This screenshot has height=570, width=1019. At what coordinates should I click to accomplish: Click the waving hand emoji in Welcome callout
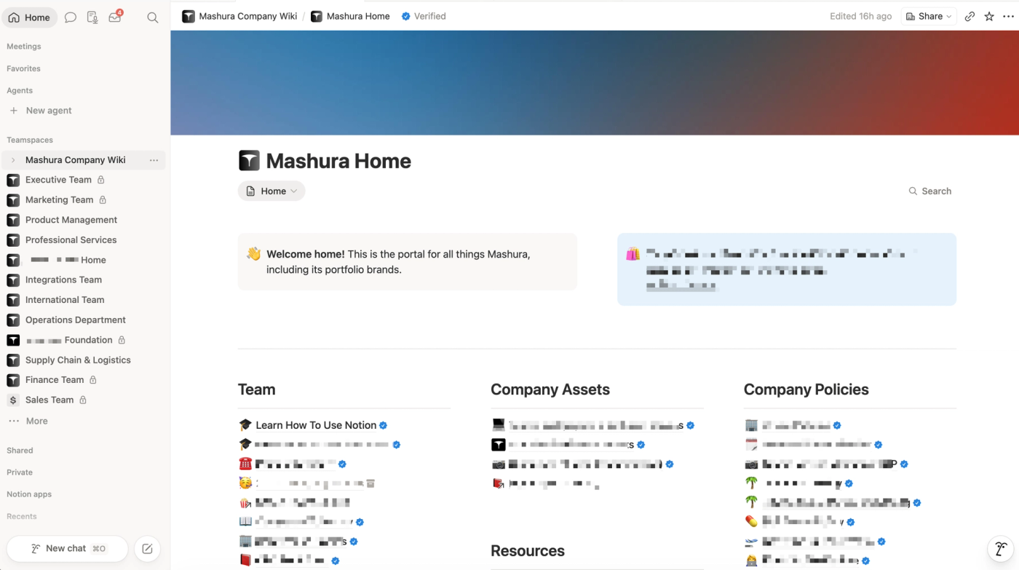coord(253,254)
